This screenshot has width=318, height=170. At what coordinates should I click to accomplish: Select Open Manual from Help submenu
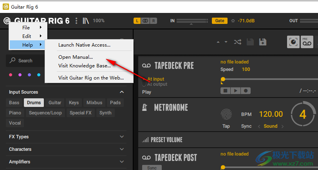76,57
